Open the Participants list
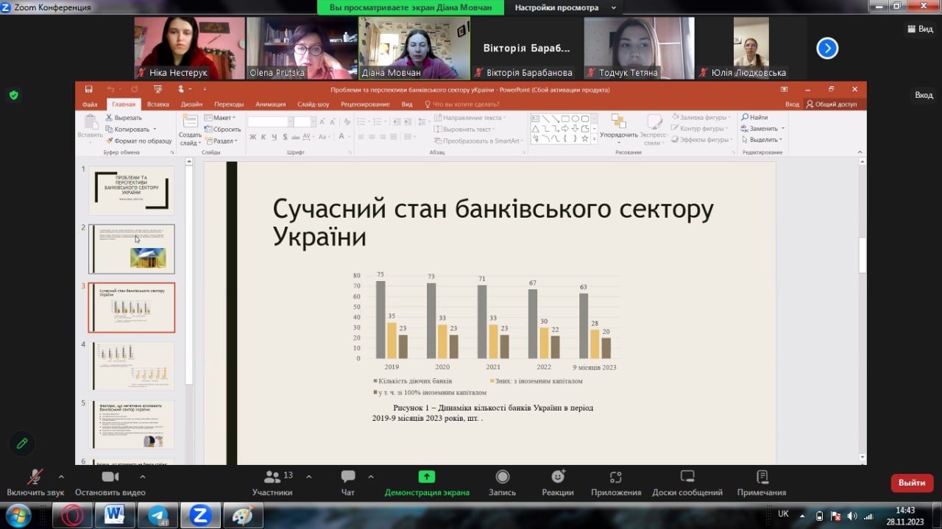942x529 pixels. click(x=272, y=482)
